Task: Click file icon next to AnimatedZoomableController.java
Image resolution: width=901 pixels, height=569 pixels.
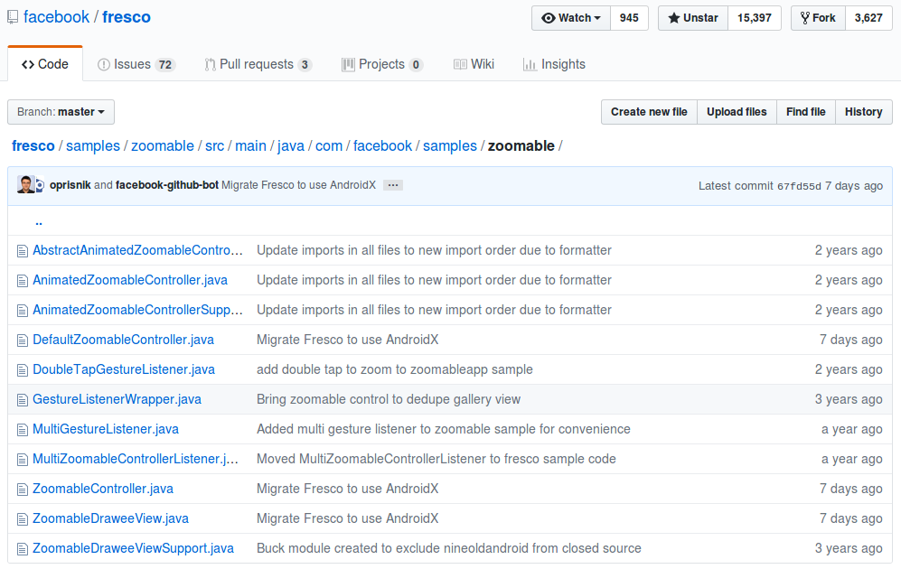Action: [x=23, y=281]
